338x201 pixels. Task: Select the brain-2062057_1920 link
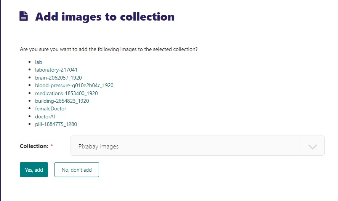pyautogui.click(x=58, y=78)
